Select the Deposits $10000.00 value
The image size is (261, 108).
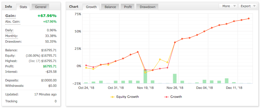click(49, 80)
